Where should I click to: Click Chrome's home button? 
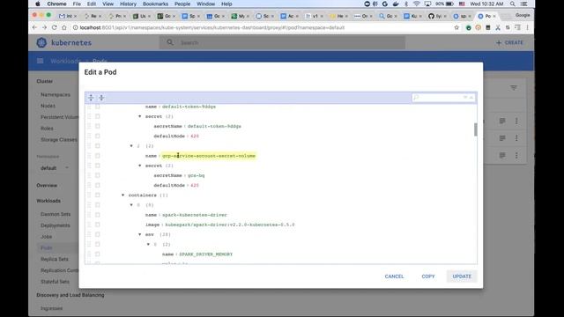coord(64,27)
